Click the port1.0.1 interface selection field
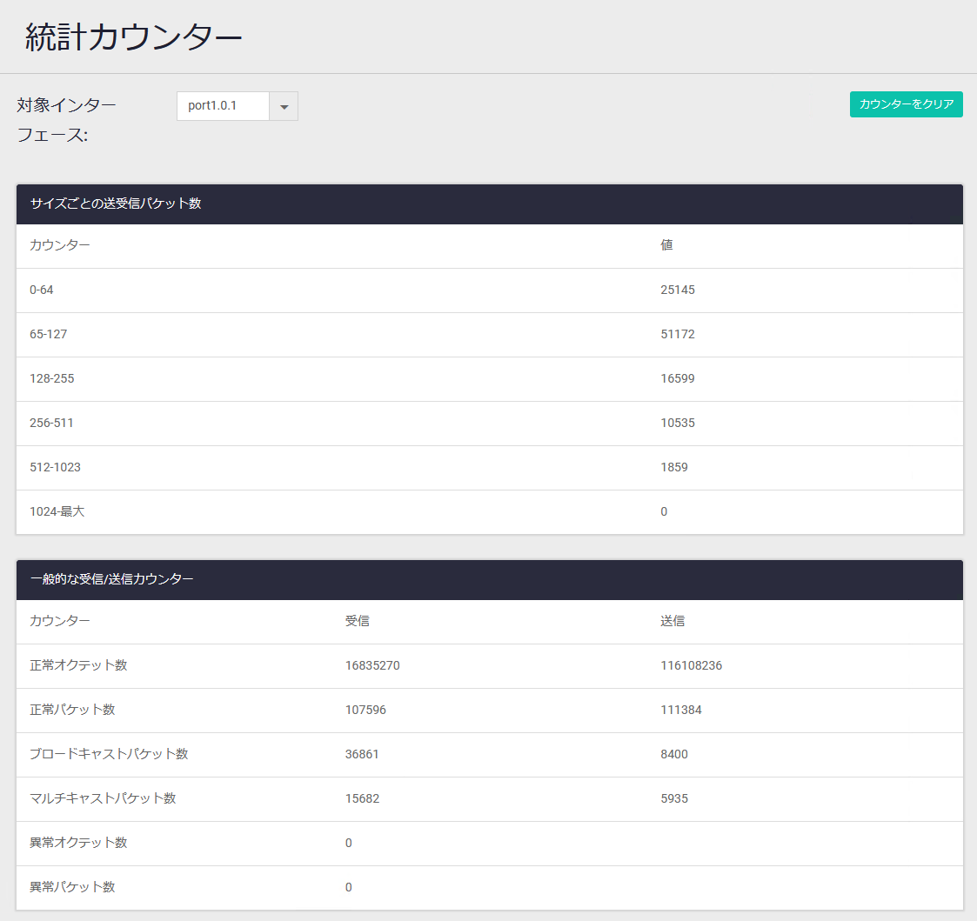 tap(223, 106)
